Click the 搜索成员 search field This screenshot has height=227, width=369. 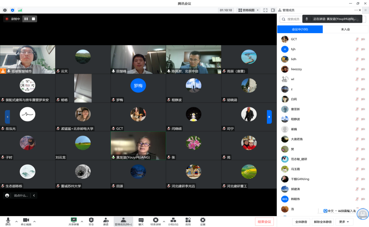[292, 19]
